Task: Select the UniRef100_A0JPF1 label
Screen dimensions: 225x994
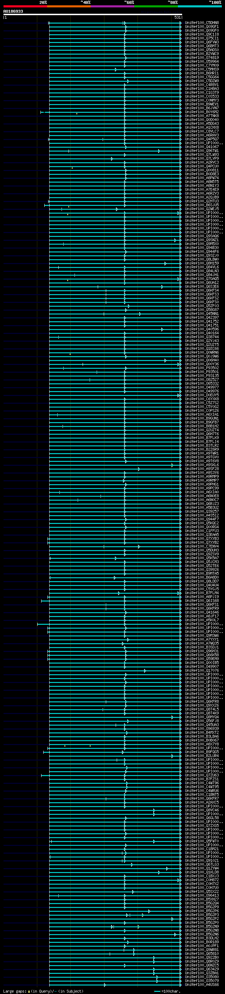Action: pyautogui.click(x=202, y=946)
